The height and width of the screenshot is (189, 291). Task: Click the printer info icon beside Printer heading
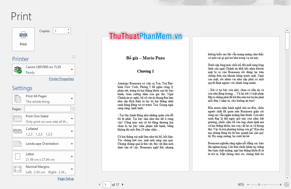click(x=73, y=57)
